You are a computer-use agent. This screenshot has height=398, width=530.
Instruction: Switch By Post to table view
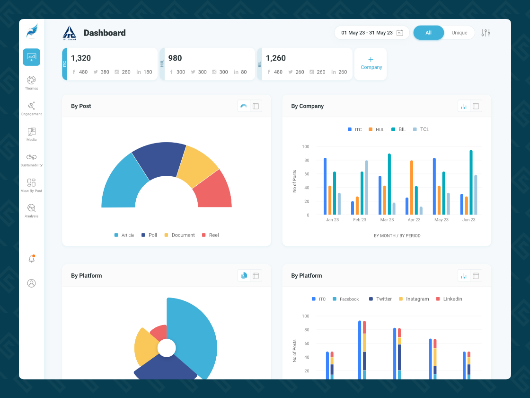(256, 106)
